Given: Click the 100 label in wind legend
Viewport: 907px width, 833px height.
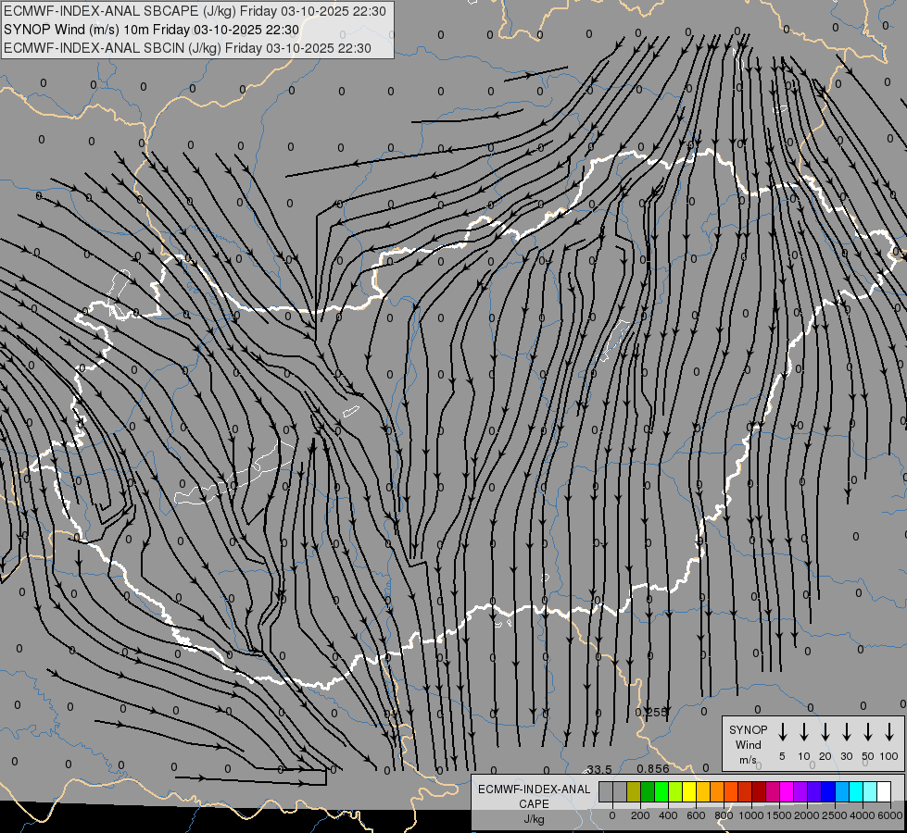Looking at the screenshot, I should coord(889,756).
